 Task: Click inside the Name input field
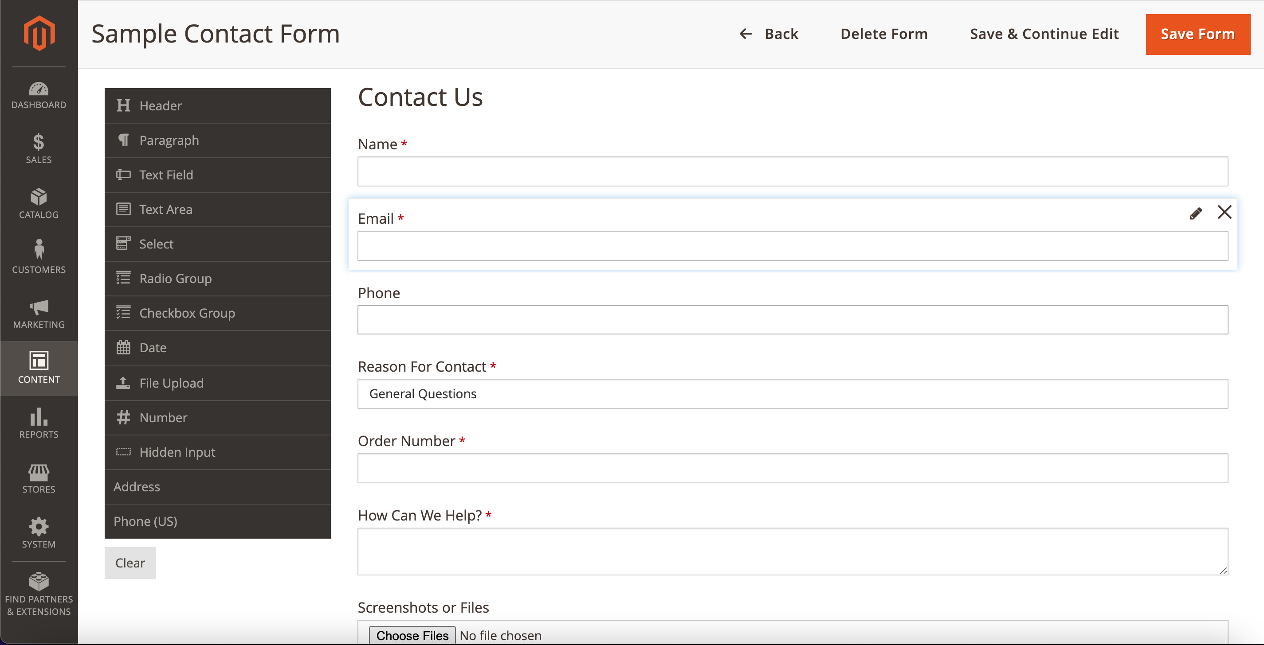click(793, 171)
